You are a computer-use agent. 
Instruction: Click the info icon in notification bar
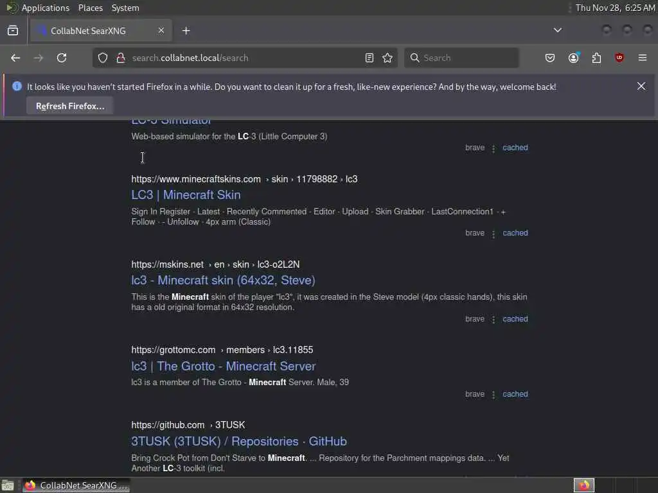[17, 87]
